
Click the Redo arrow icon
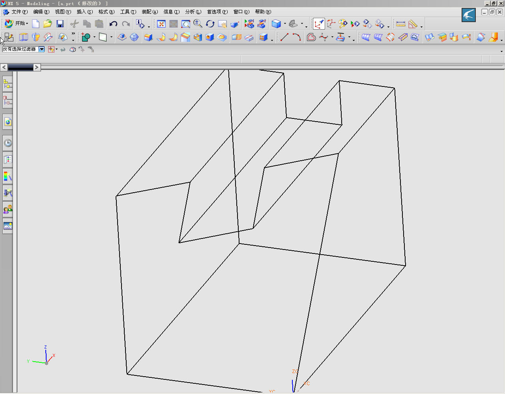[126, 24]
